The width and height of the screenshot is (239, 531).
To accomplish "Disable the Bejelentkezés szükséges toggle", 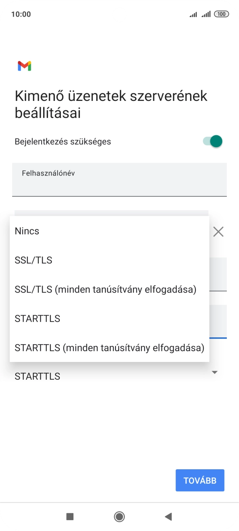I will [212, 141].
